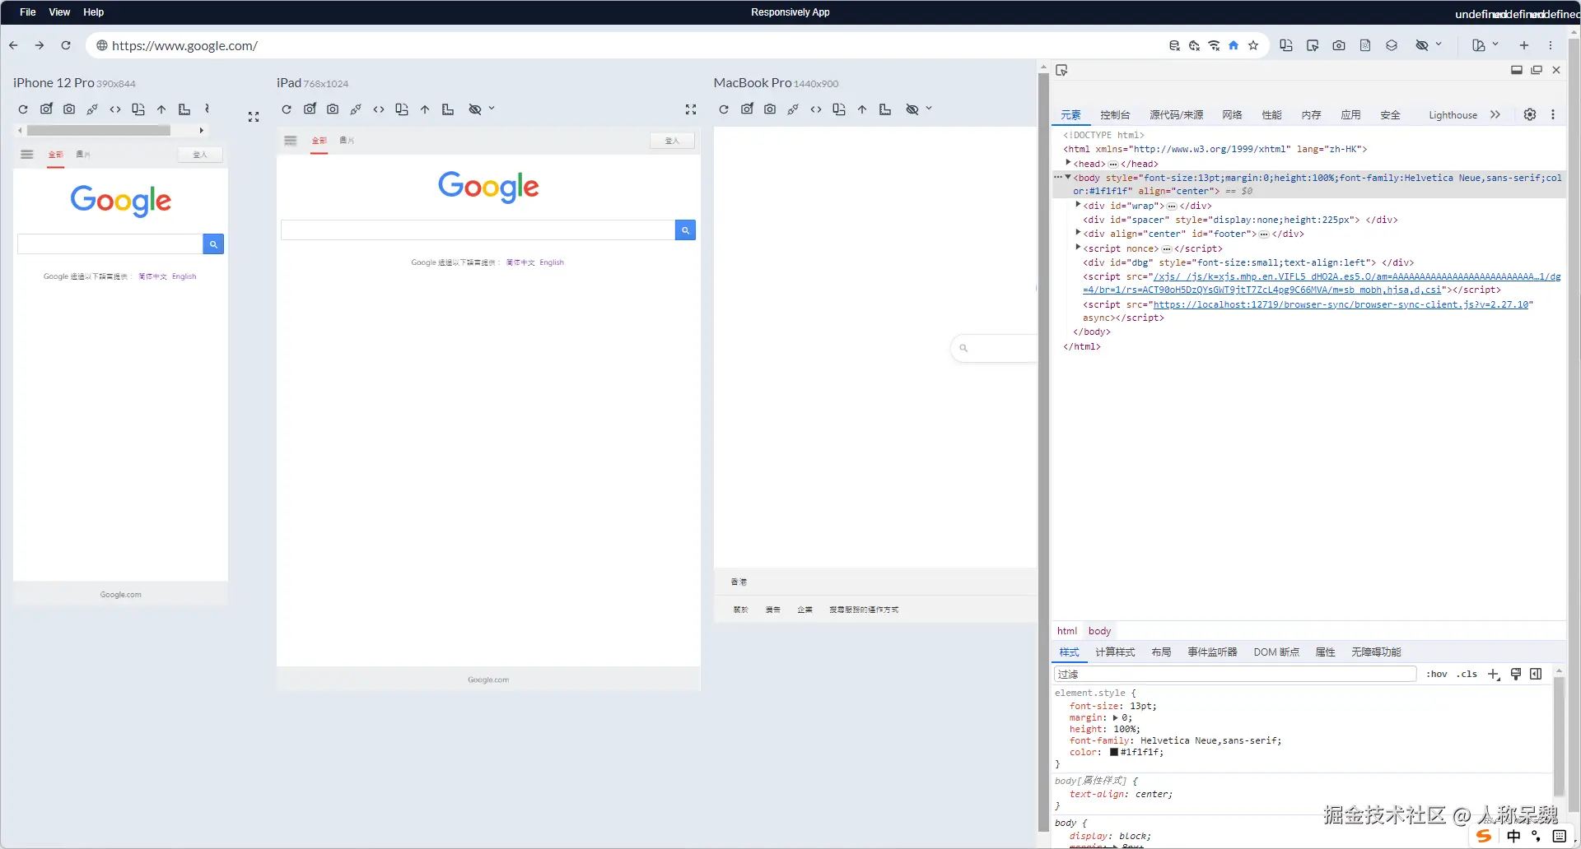
Task: Focus the iPhone 12 Pro in fullscreen
Action: click(254, 117)
